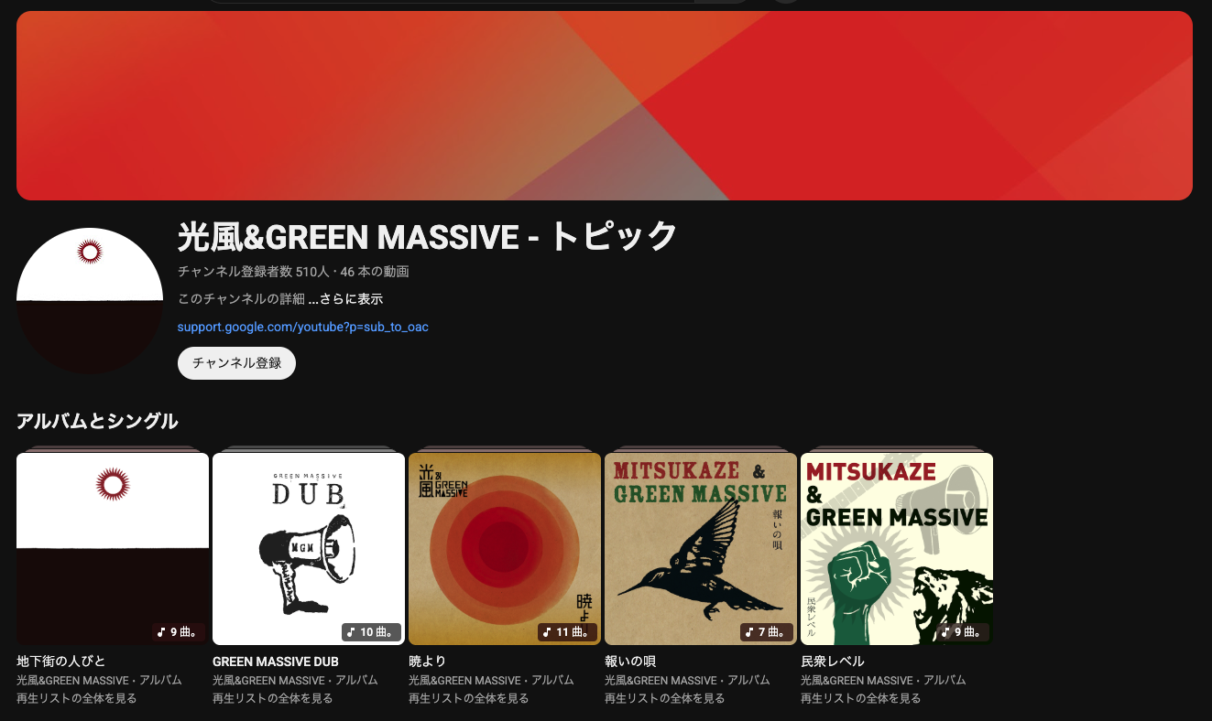Viewport: 1212px width, 721px height.
Task: Open 報いの唄 bird album cover
Action: coord(701,549)
